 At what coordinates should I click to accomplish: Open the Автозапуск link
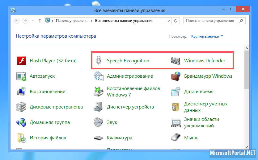point(42,76)
